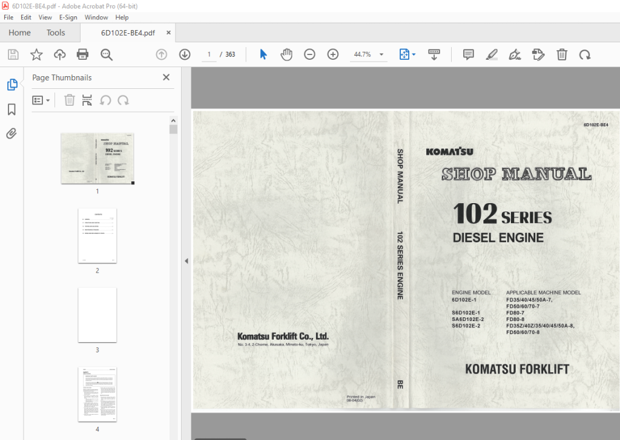The image size is (620, 440).
Task: Click the page number input field
Action: pos(209,54)
